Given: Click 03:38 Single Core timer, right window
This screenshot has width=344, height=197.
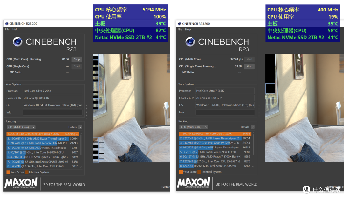Looking at the screenshot, I should [x=238, y=66].
